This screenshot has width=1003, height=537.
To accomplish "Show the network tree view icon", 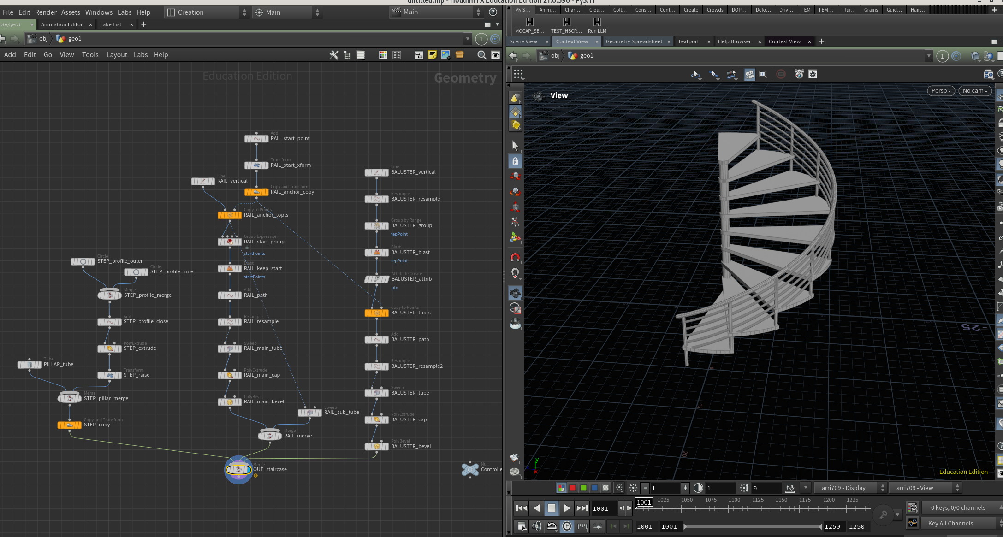I will 347,55.
